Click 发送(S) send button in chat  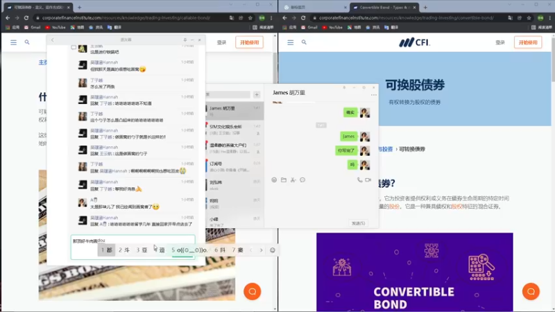(358, 223)
